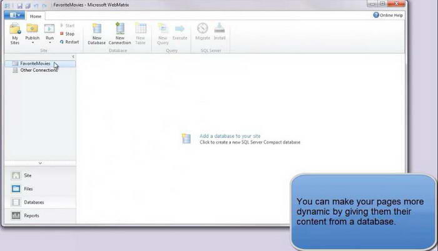This screenshot has width=438, height=251.
Task: Switch to the Reports workspace
Action: pyautogui.click(x=40, y=215)
